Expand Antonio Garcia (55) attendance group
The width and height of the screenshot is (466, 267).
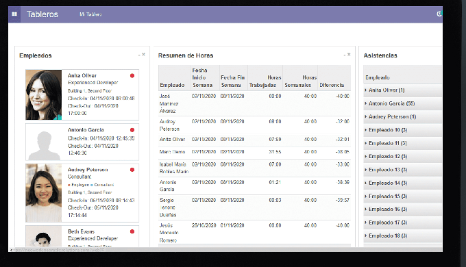tap(403, 103)
